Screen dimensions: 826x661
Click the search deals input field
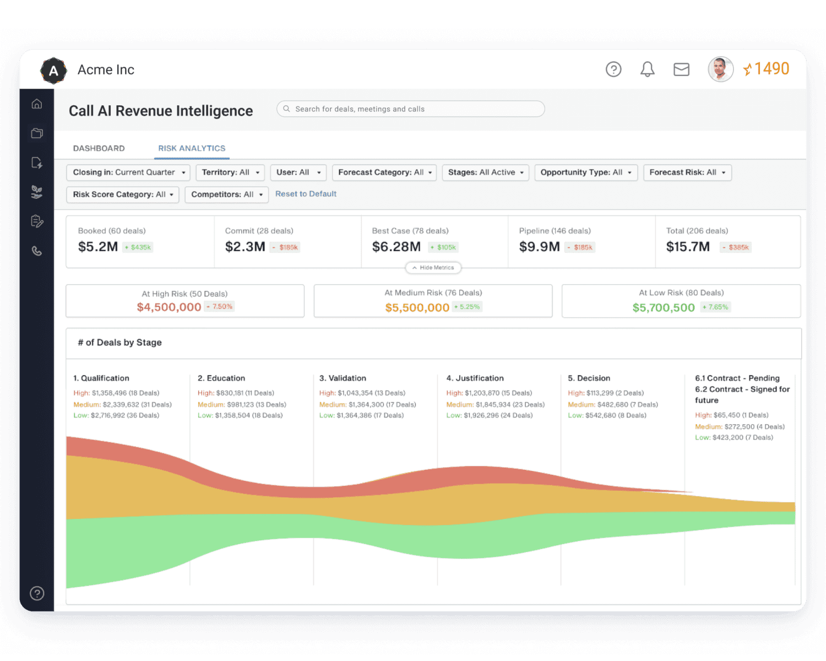410,109
